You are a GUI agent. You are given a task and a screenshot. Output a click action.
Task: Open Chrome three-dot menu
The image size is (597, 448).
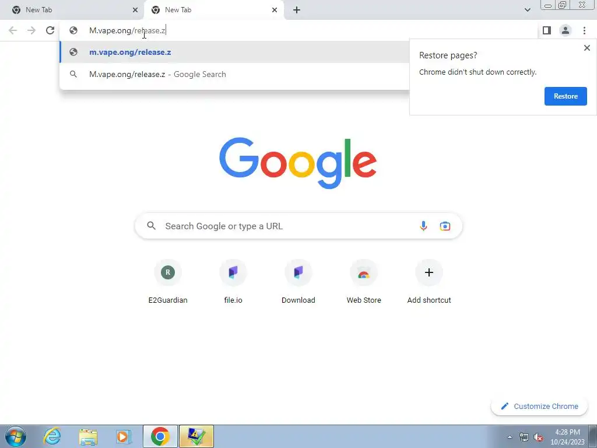click(x=584, y=30)
